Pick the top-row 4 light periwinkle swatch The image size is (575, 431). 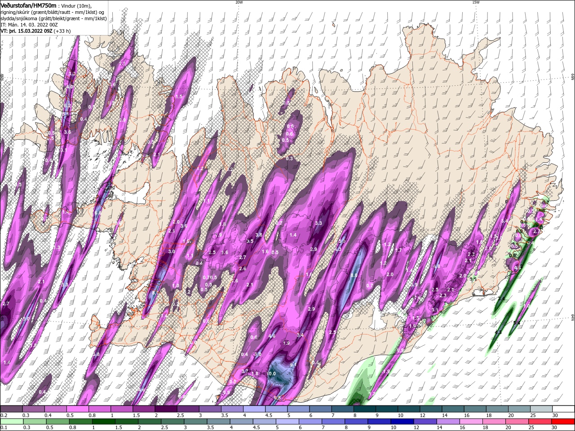(x=254, y=409)
